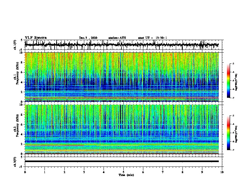Click the '-3' label on upper color bar
This screenshot has height=193, width=250.
pos(233,64)
